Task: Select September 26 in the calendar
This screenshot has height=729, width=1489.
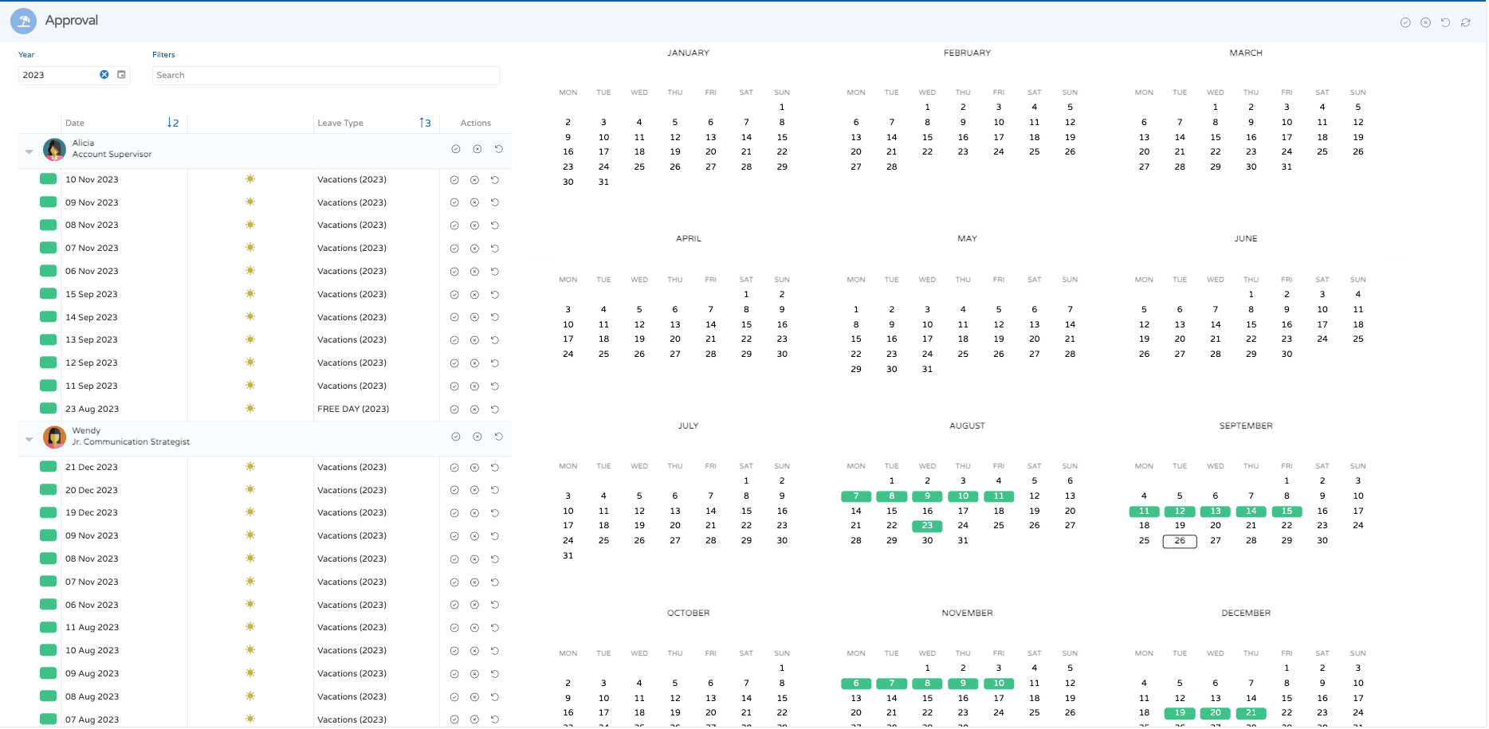Action: 1179,541
